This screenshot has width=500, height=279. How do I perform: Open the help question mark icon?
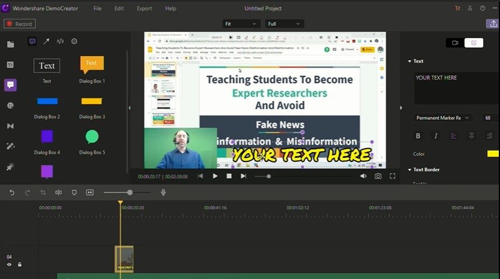[x=483, y=8]
